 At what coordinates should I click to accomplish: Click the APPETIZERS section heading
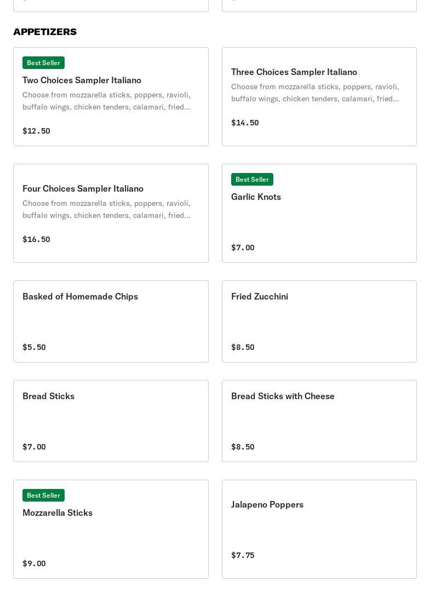45,32
